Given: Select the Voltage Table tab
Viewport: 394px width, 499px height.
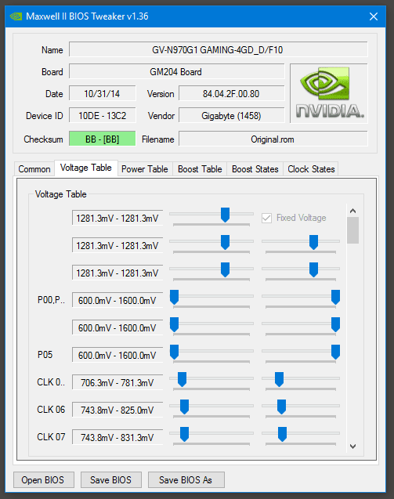Looking at the screenshot, I should 86,168.
